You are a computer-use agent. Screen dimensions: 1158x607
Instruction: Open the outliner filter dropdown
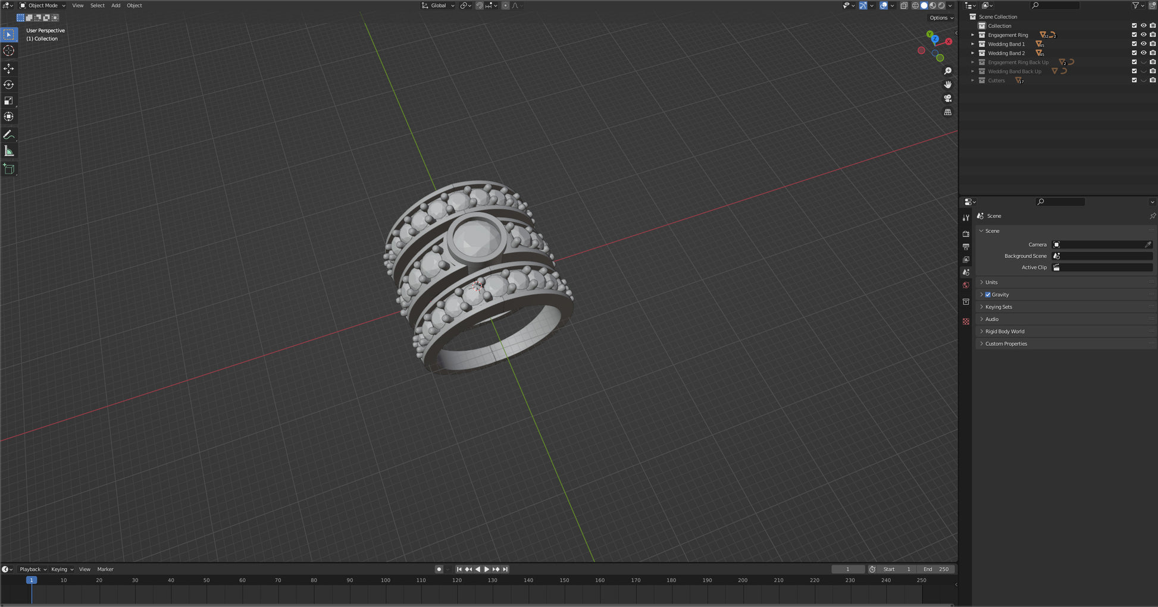coord(1138,5)
